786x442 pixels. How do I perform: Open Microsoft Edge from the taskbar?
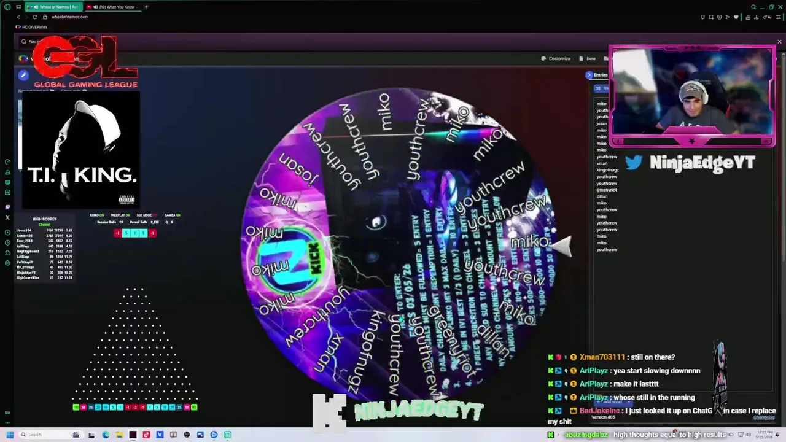click(x=106, y=435)
